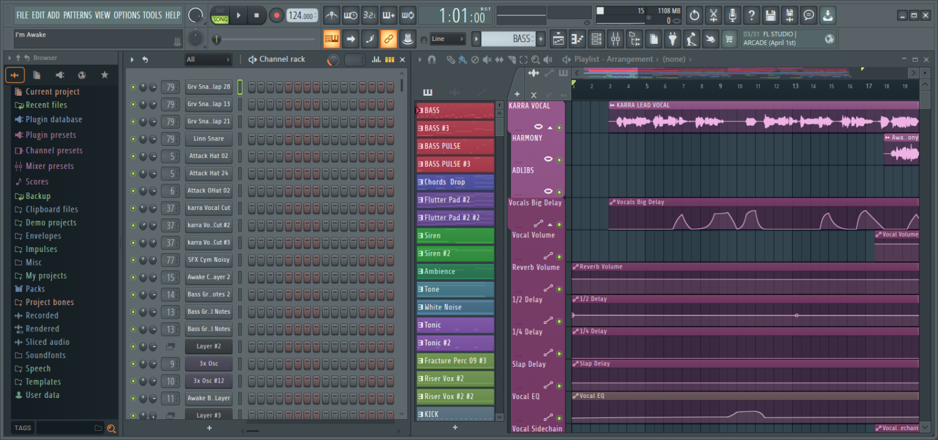This screenshot has height=440, width=938.
Task: Click the help question mark icon
Action: (x=751, y=15)
